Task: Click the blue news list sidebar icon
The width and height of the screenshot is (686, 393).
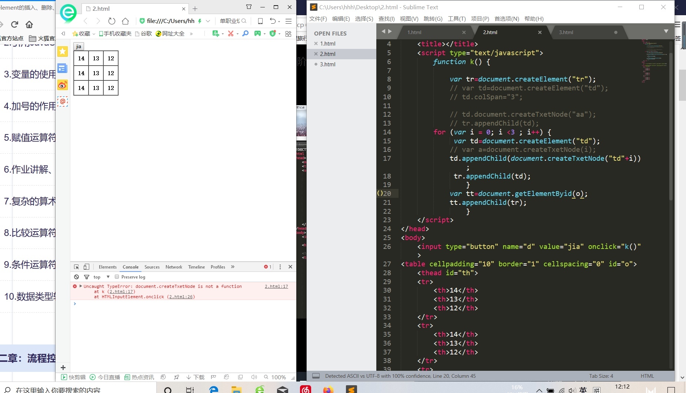Action: (x=63, y=68)
